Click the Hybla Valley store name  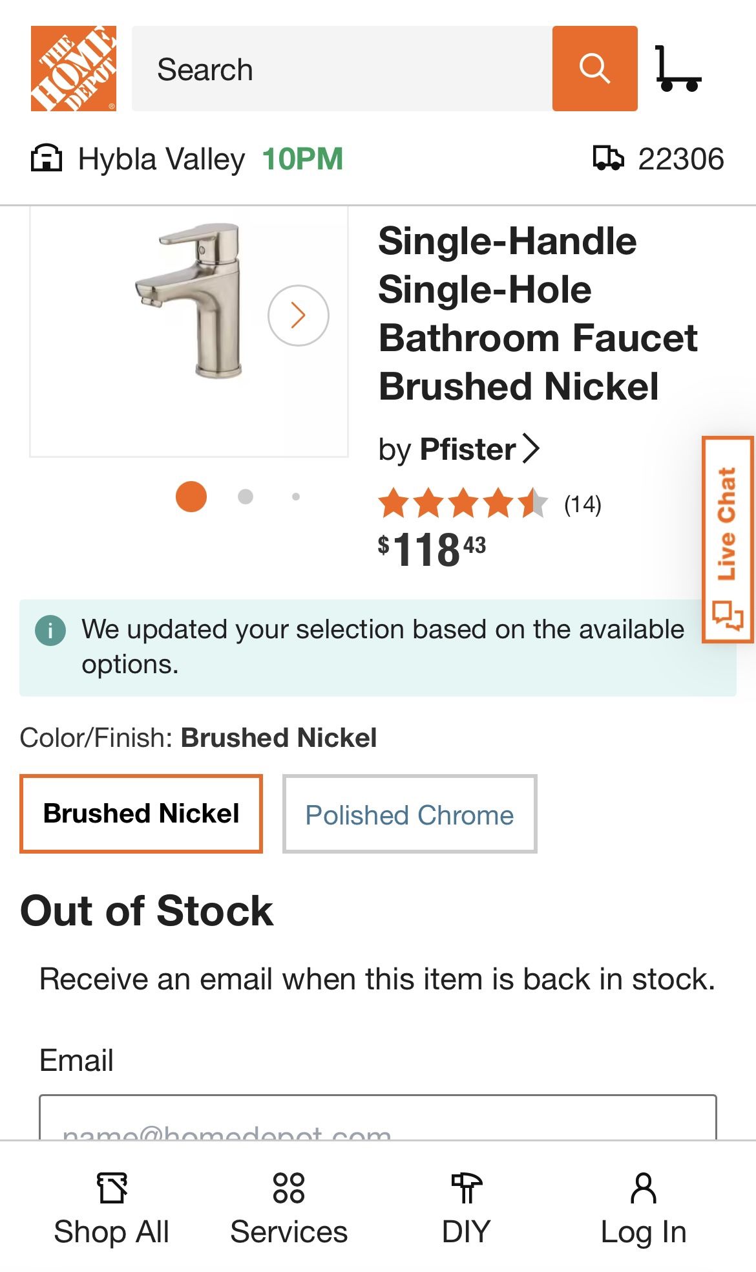pos(163,159)
